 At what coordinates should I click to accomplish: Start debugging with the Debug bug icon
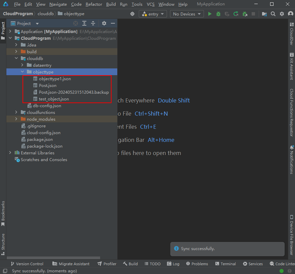click(x=218, y=14)
